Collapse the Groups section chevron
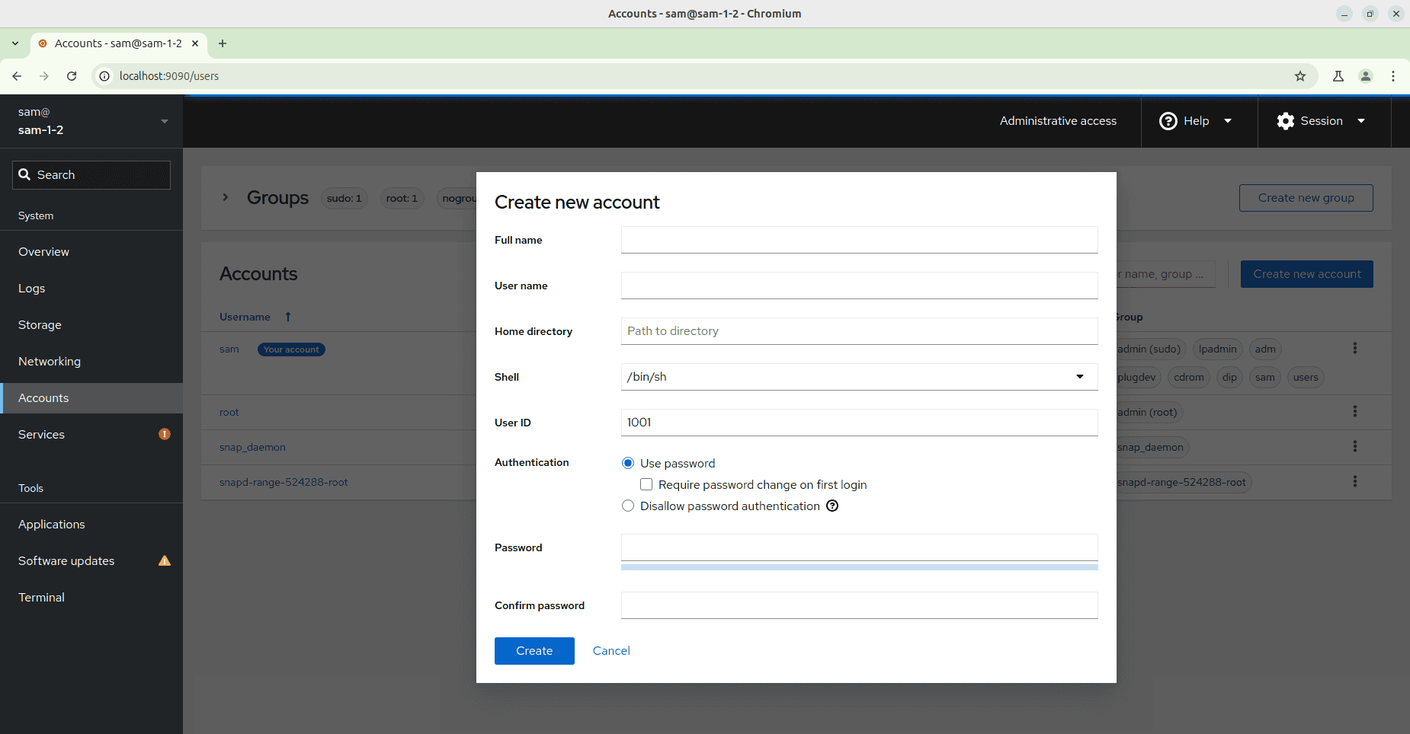1410x734 pixels. click(226, 197)
